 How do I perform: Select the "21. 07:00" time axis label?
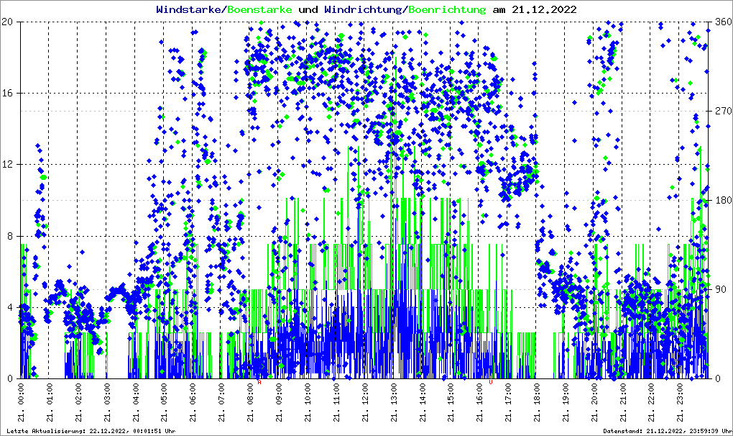coord(221,402)
